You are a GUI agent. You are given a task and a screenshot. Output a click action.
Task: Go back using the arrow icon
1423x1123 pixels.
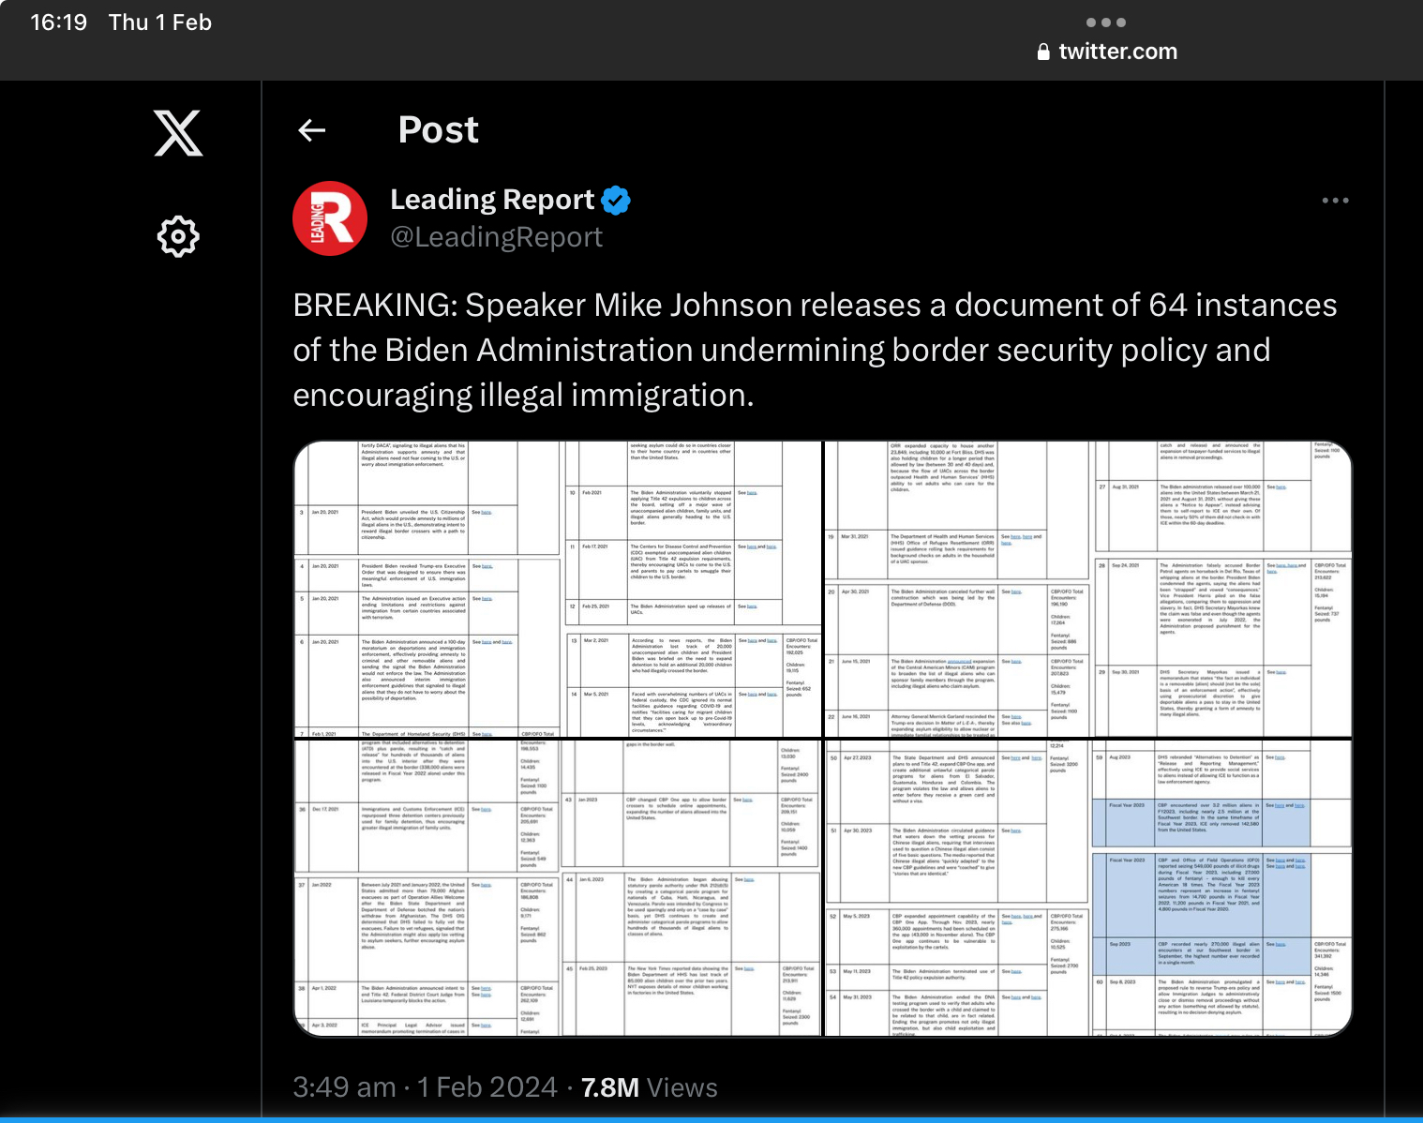312,130
